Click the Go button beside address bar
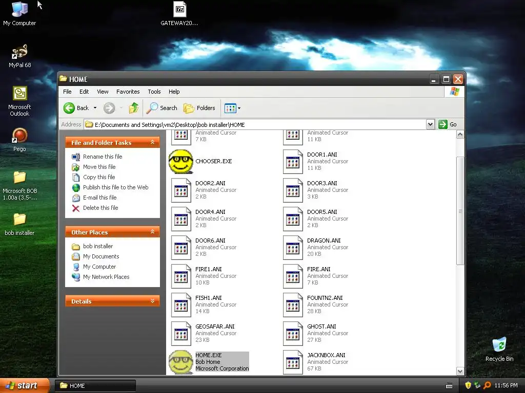Image resolution: width=525 pixels, height=393 pixels. pos(448,124)
